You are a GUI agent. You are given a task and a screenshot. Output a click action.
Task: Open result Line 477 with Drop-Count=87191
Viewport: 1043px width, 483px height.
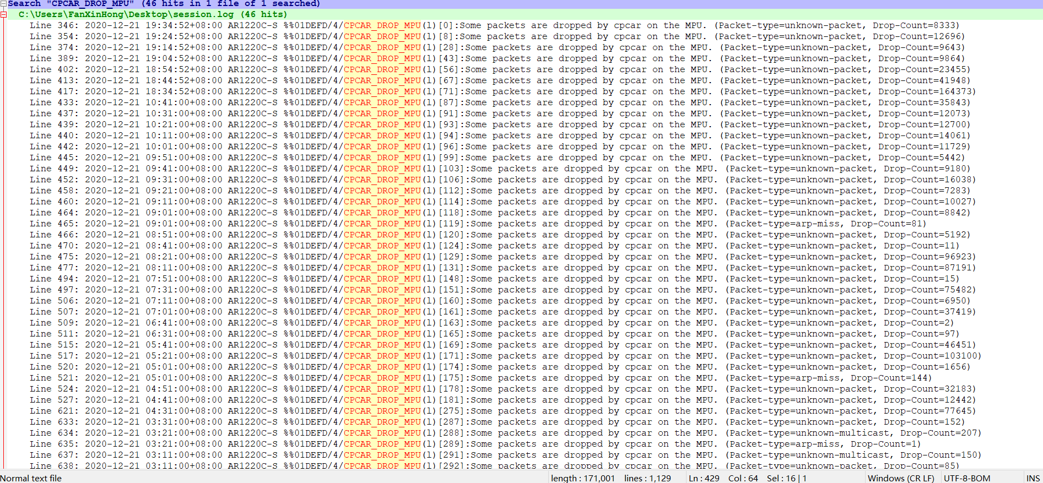(503, 268)
